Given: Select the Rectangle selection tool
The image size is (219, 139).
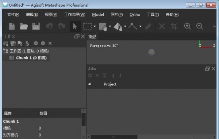Looking at the screenshot, I should pos(88,26).
